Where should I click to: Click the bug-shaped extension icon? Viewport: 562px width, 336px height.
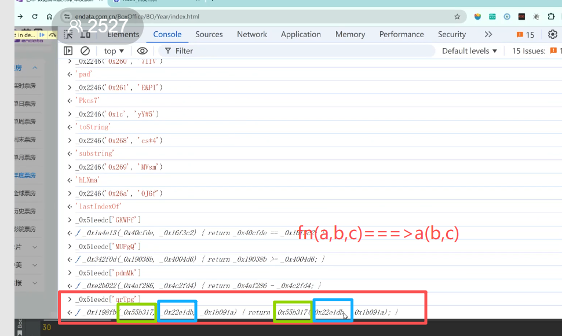tap(536, 16)
